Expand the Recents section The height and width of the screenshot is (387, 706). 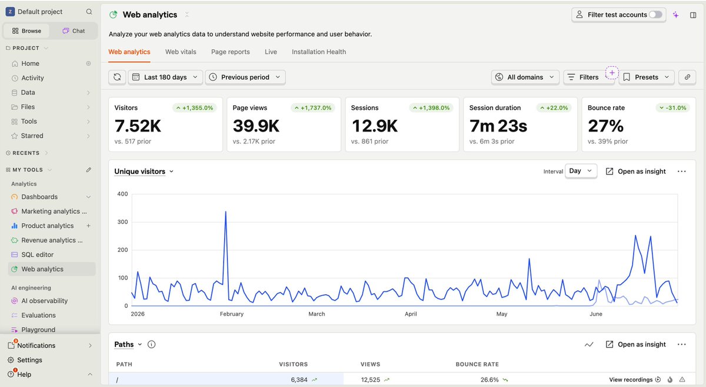[x=27, y=153]
